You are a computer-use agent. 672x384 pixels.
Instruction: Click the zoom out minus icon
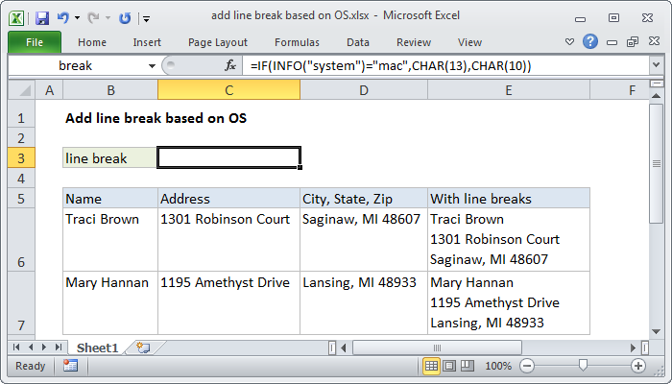pos(526,366)
